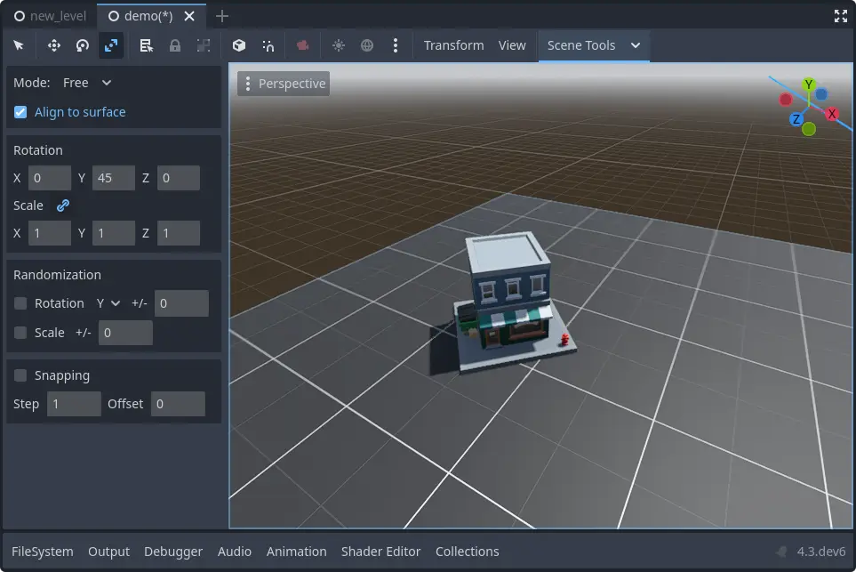
Task: Switch to the new_level scene tab
Action: [50, 16]
